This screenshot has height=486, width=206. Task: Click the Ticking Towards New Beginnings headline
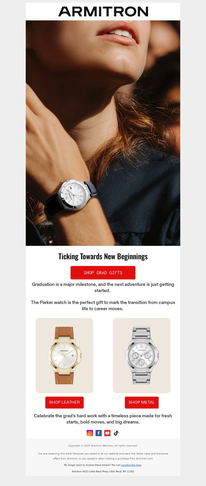click(103, 256)
